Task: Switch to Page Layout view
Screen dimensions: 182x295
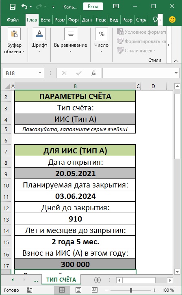Action: click(x=78, y=290)
